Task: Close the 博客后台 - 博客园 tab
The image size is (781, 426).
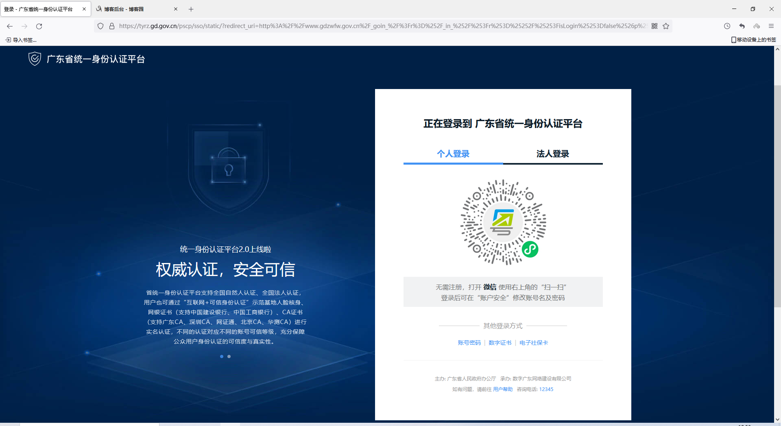Action: 176,9
